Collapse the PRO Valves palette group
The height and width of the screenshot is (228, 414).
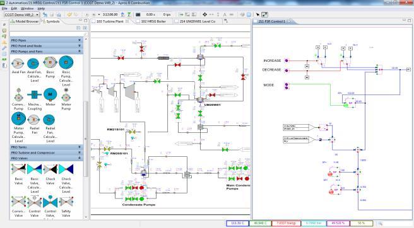[x=47, y=158]
